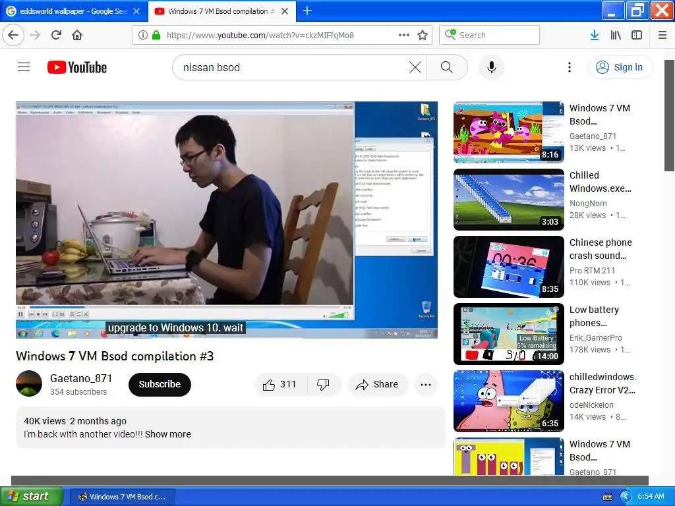This screenshot has width=675, height=506.
Task: Click the Firefox Search box
Action: click(490, 35)
